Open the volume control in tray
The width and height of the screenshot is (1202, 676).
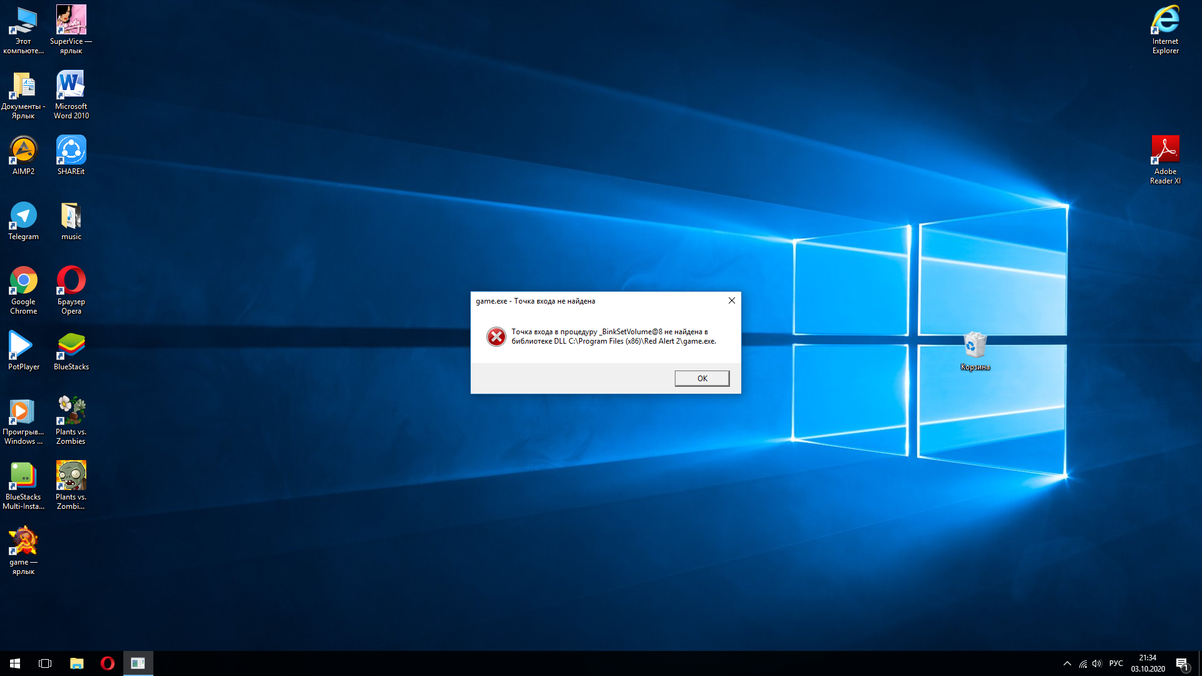pyautogui.click(x=1097, y=663)
